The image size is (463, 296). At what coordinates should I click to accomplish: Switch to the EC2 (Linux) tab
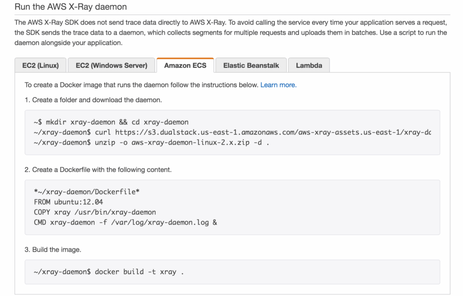point(40,65)
